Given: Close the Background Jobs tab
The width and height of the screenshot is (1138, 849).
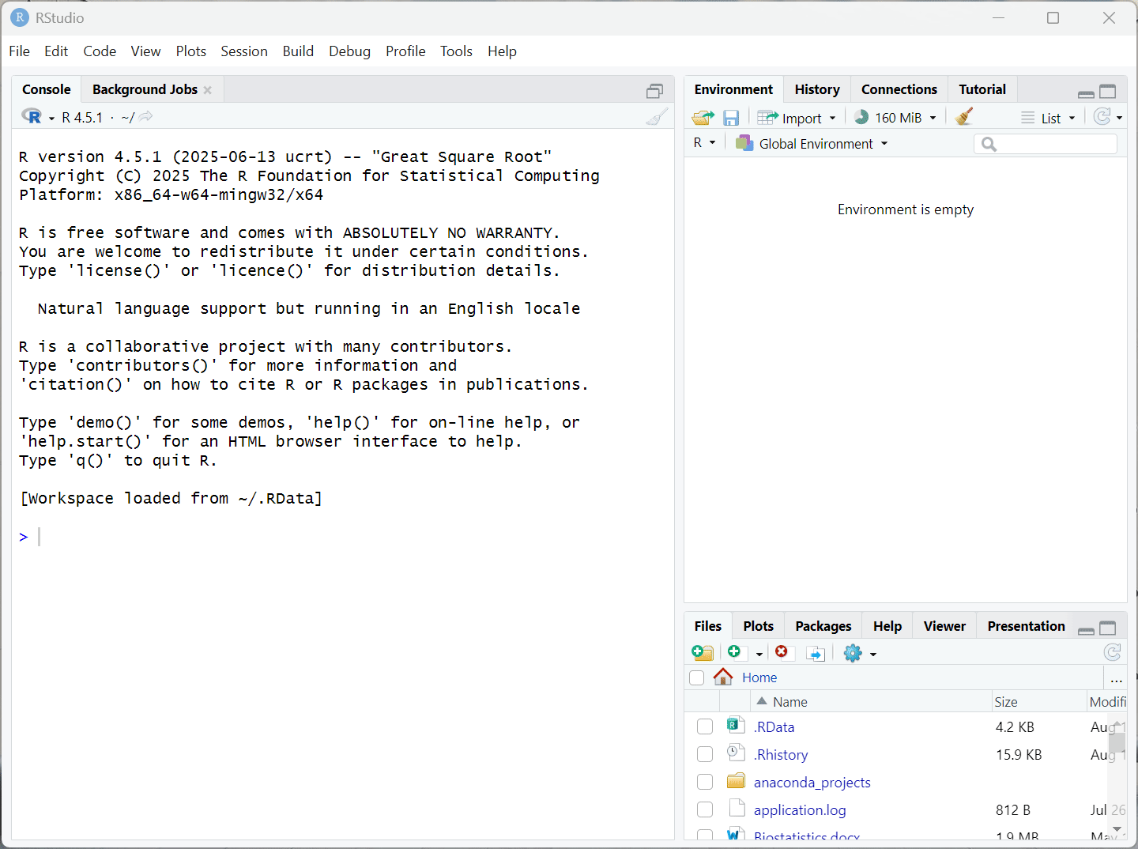Looking at the screenshot, I should 208,90.
